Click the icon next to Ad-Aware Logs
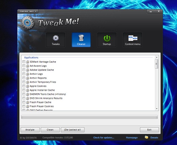Screen dimensions: 177x145 pos(27,66)
